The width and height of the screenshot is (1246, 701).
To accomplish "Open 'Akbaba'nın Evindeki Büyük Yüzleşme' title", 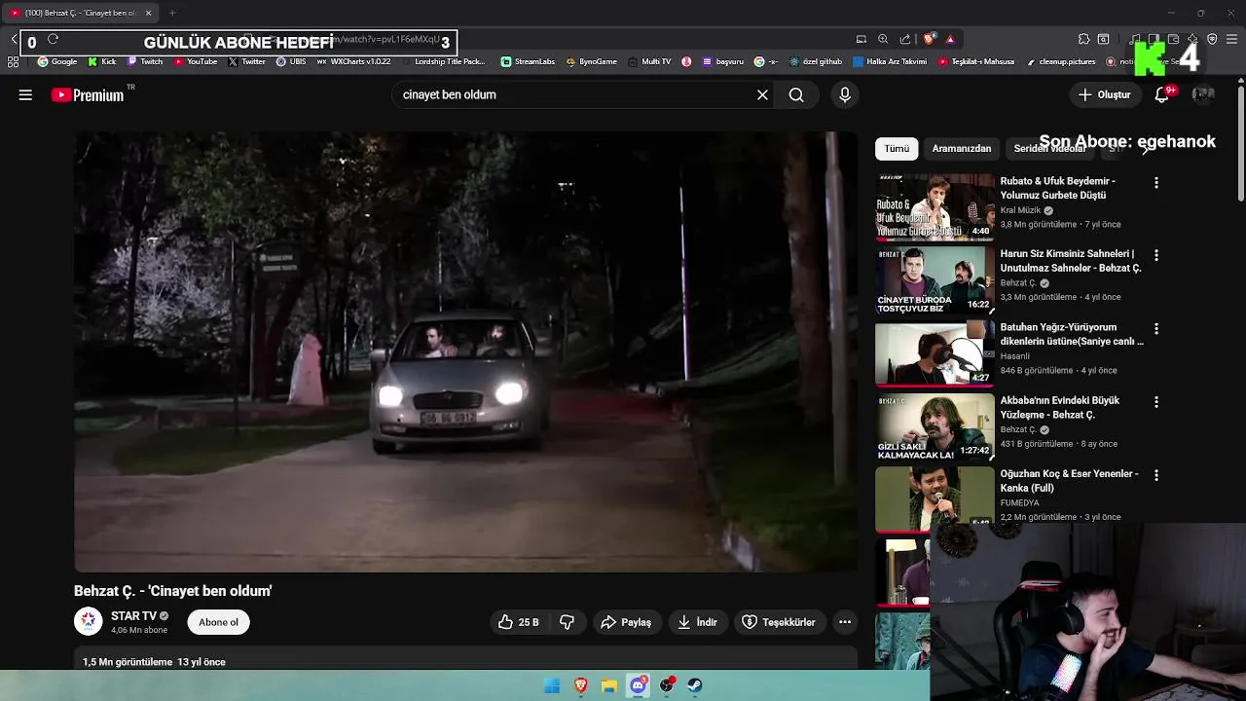I will 1060,407.
